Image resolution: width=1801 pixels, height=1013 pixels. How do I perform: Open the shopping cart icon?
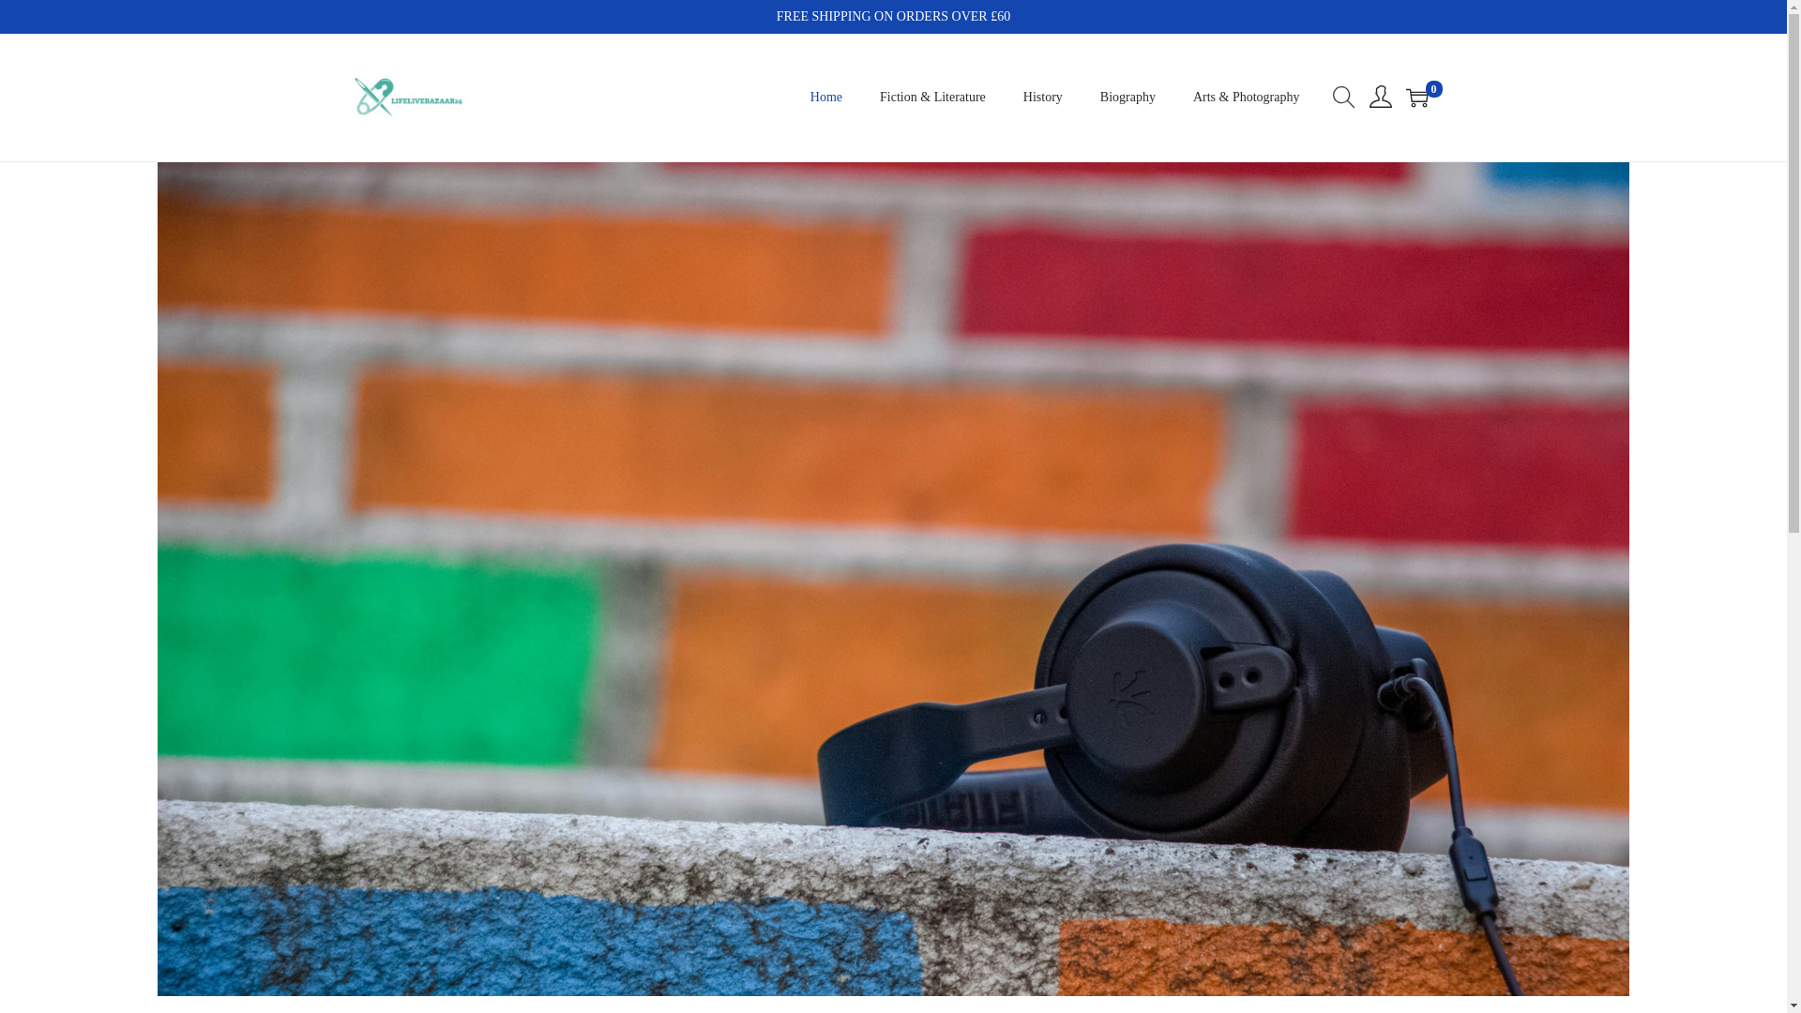pos(1416,98)
